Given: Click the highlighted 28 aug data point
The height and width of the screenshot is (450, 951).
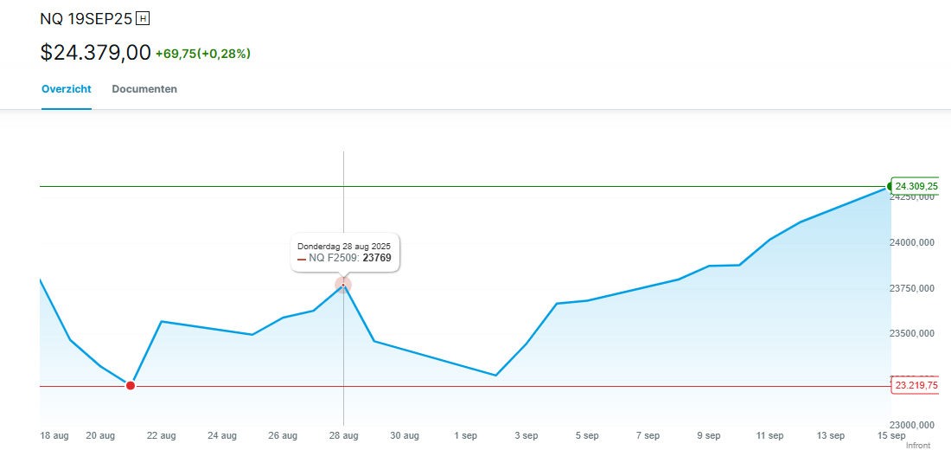Looking at the screenshot, I should pyautogui.click(x=343, y=285).
